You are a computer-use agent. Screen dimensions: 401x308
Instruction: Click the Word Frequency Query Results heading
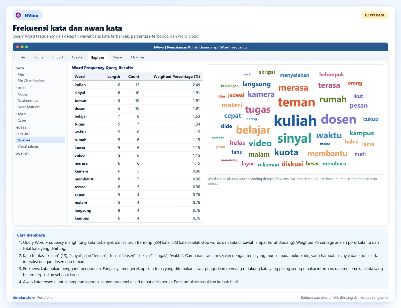tap(102, 68)
